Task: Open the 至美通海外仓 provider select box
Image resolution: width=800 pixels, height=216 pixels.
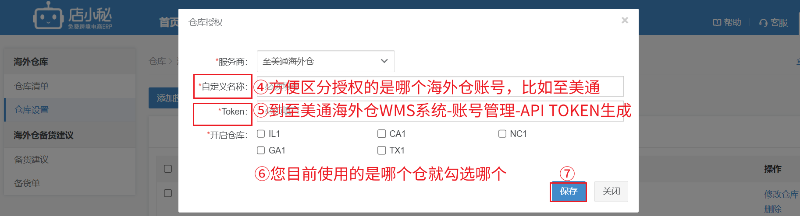Action: [326, 61]
